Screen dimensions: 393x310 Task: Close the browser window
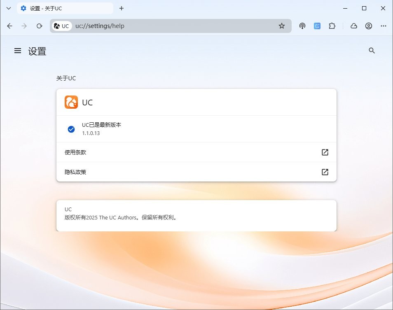click(383, 8)
